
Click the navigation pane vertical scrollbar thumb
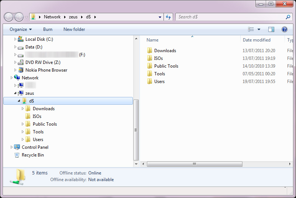point(136,130)
